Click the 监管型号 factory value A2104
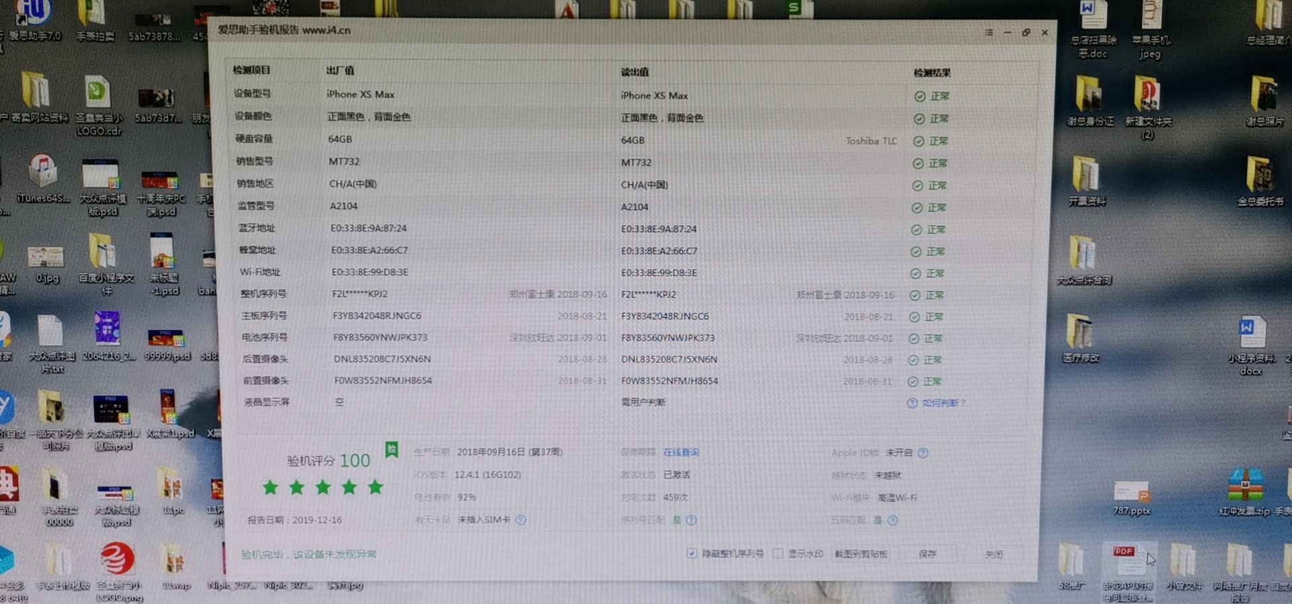 tap(344, 206)
